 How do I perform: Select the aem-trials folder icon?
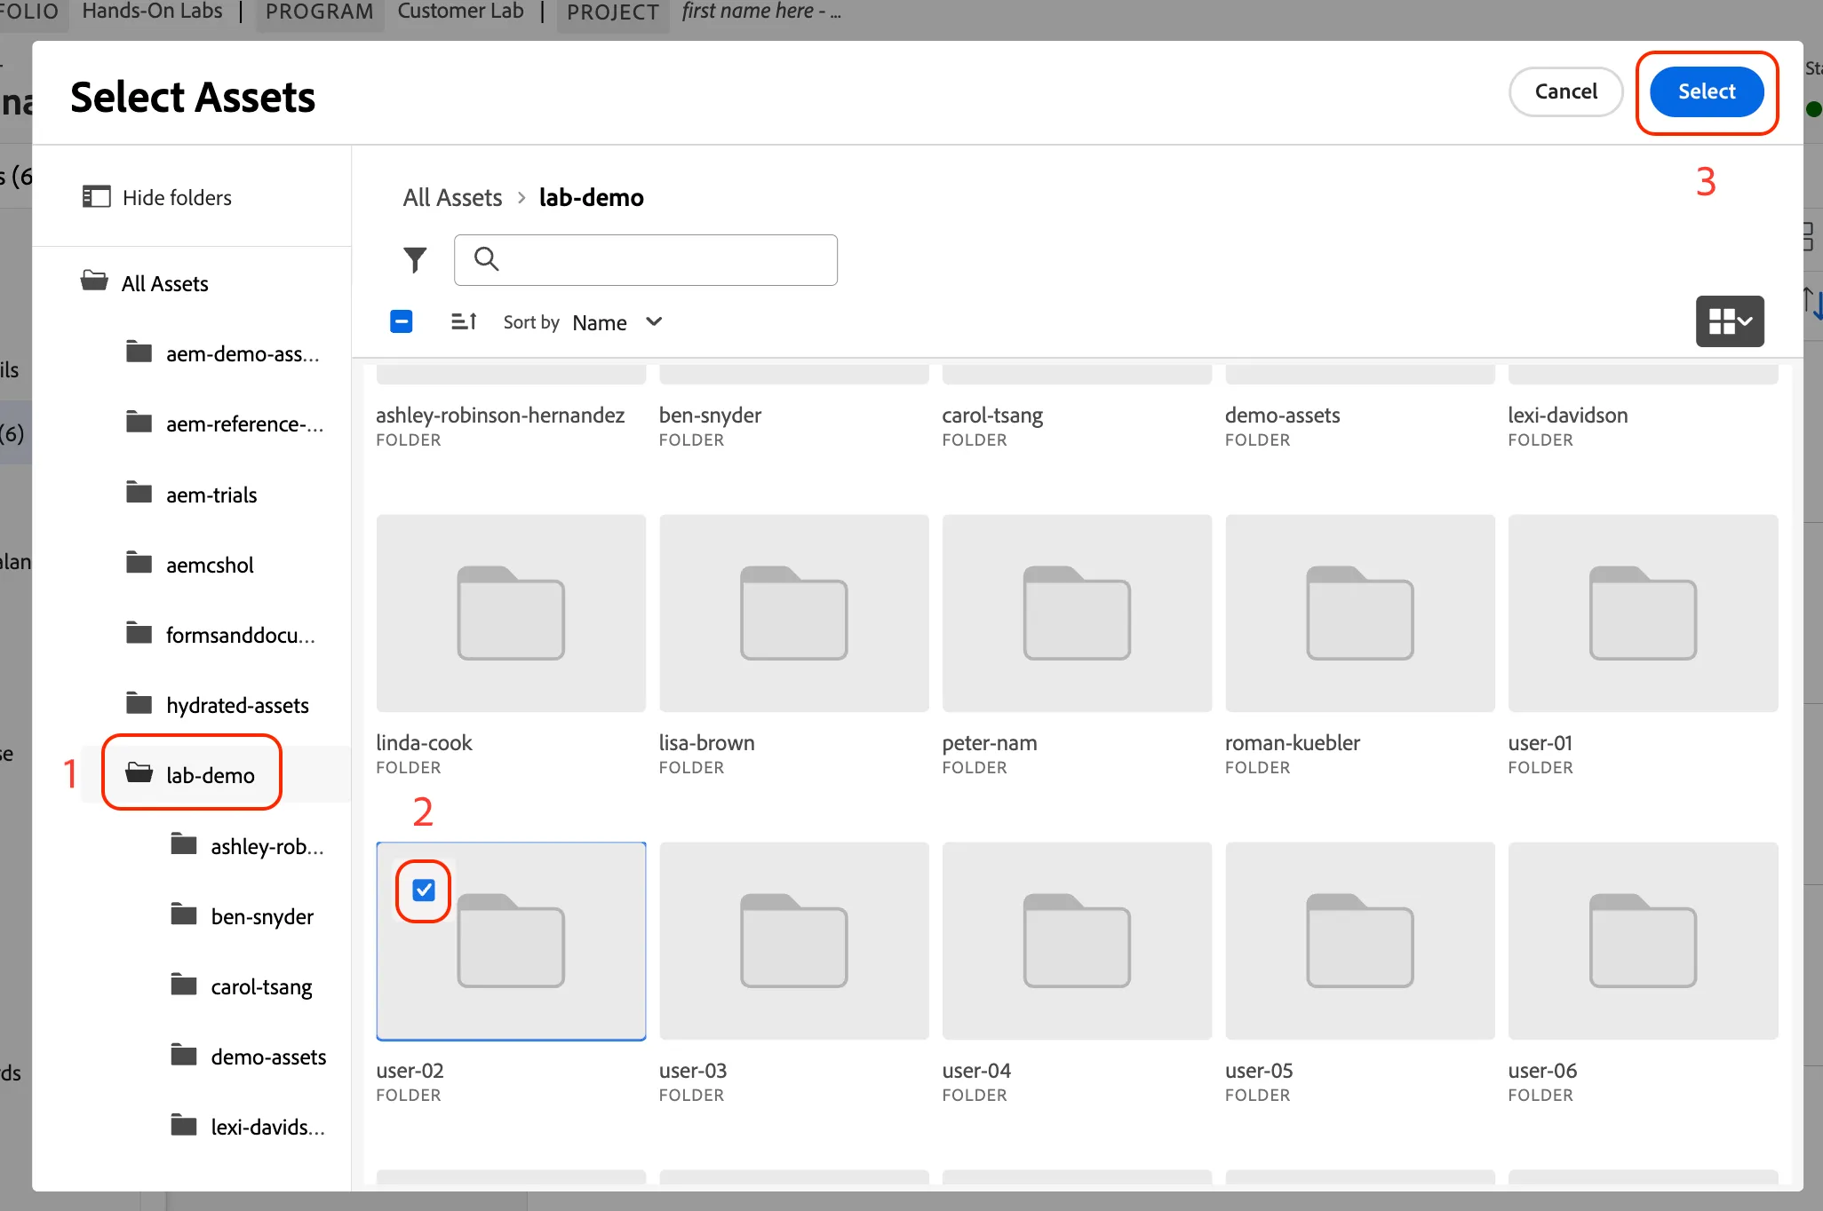(x=139, y=493)
